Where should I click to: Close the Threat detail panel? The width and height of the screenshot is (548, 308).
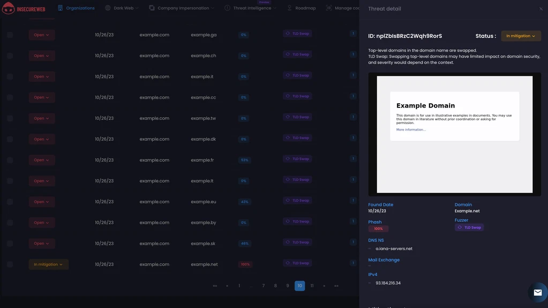(541, 9)
